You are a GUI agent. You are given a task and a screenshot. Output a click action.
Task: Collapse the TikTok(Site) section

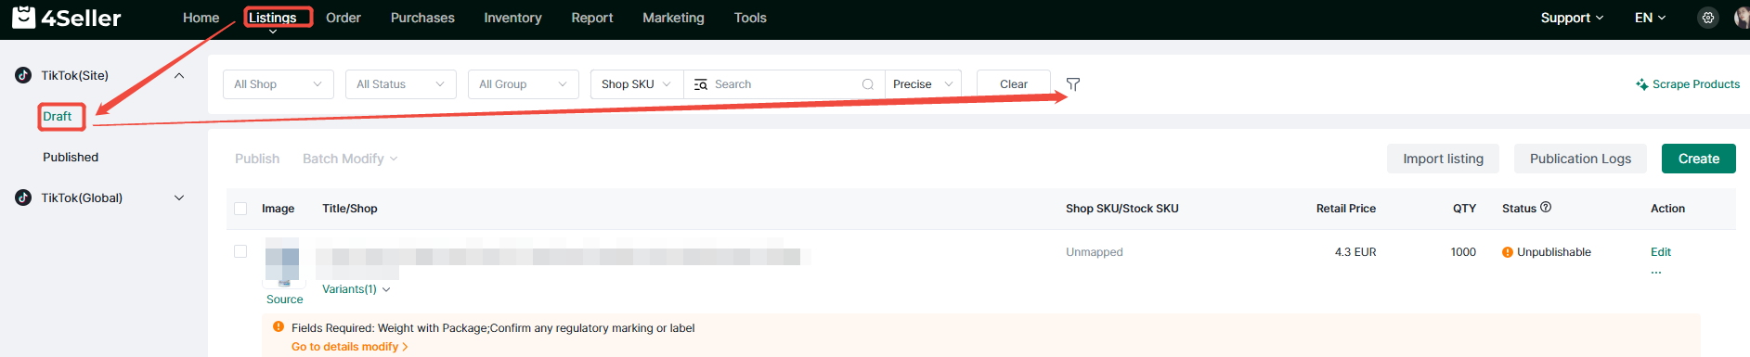coord(179,75)
